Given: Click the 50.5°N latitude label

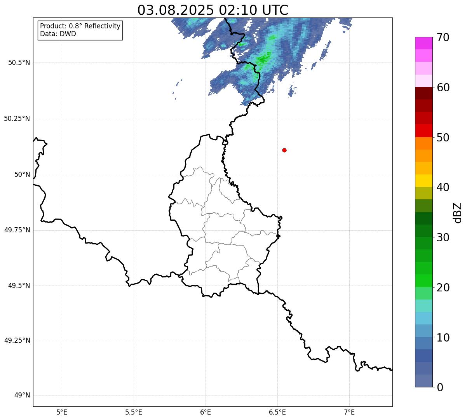Looking at the screenshot, I should [x=19, y=63].
